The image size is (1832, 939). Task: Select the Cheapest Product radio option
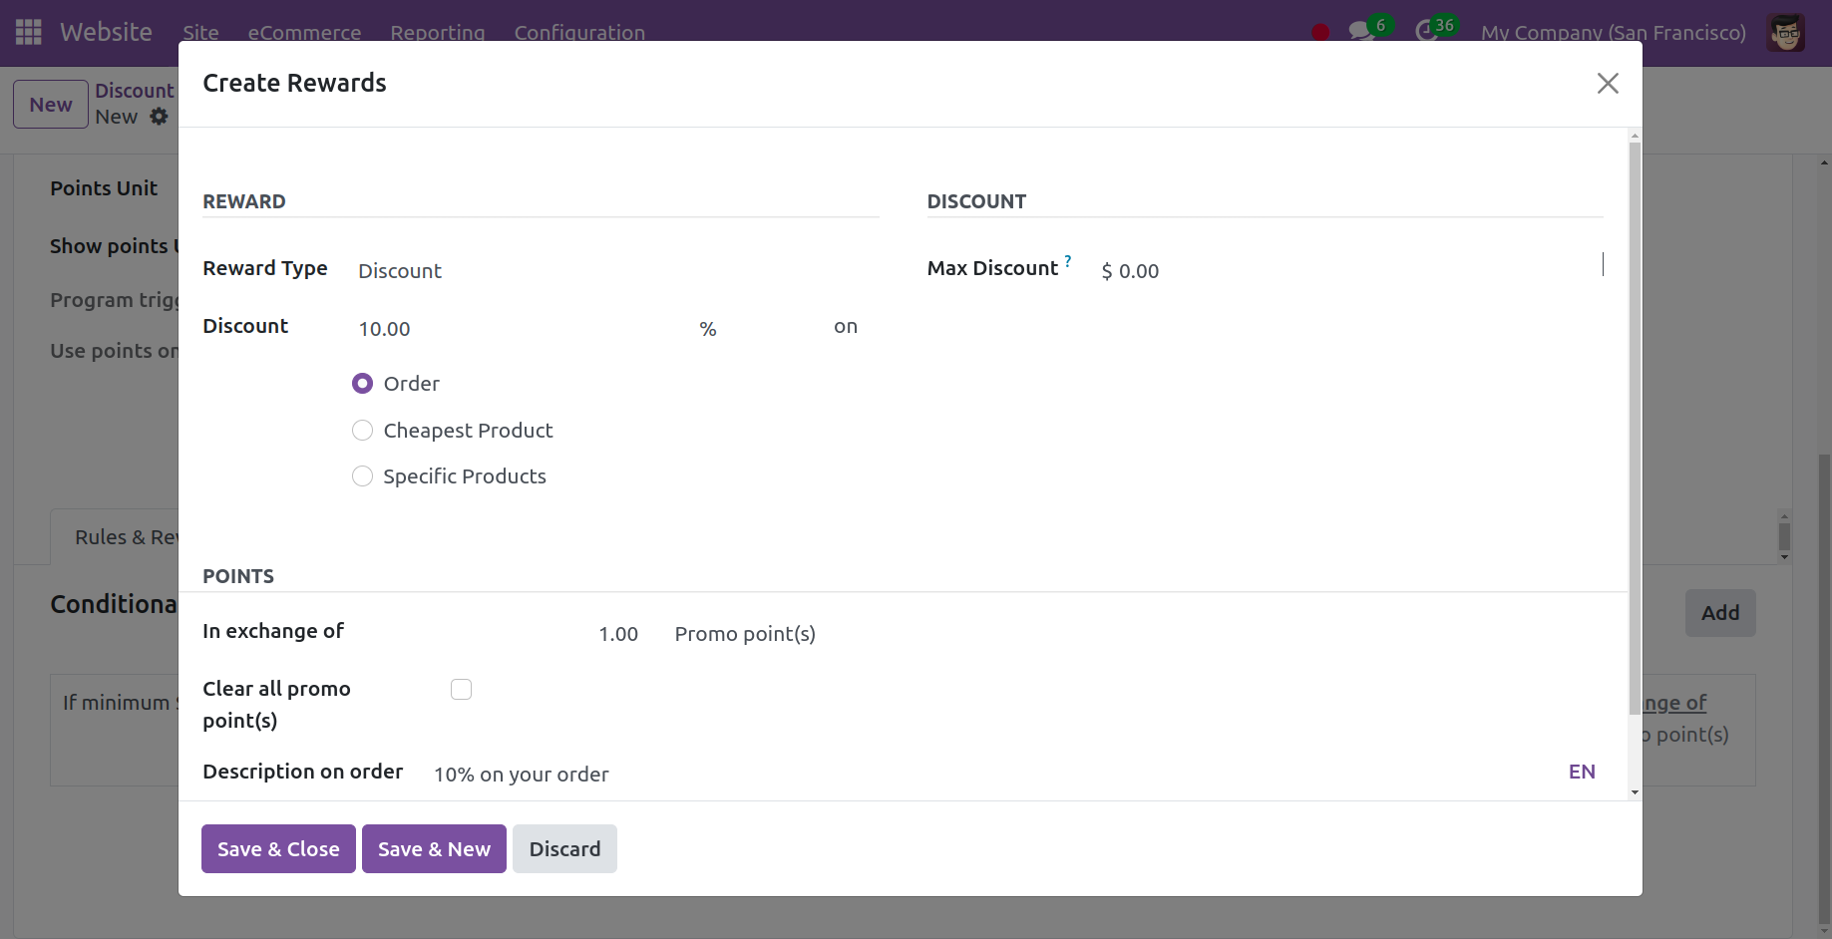[x=362, y=430]
